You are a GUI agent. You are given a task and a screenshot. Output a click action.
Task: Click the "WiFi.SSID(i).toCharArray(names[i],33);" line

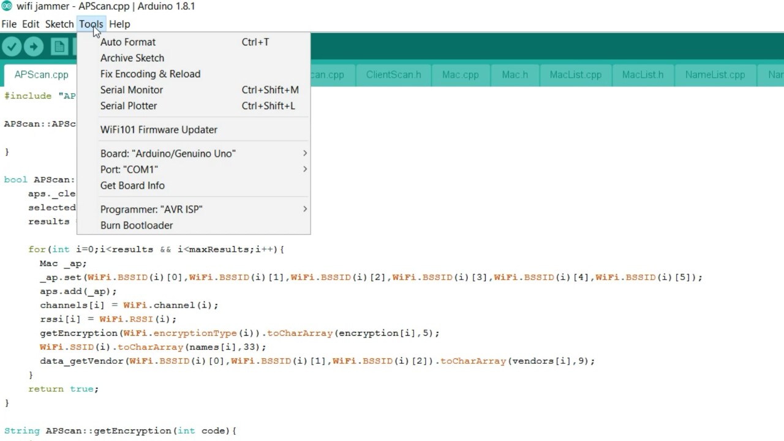[x=153, y=347]
